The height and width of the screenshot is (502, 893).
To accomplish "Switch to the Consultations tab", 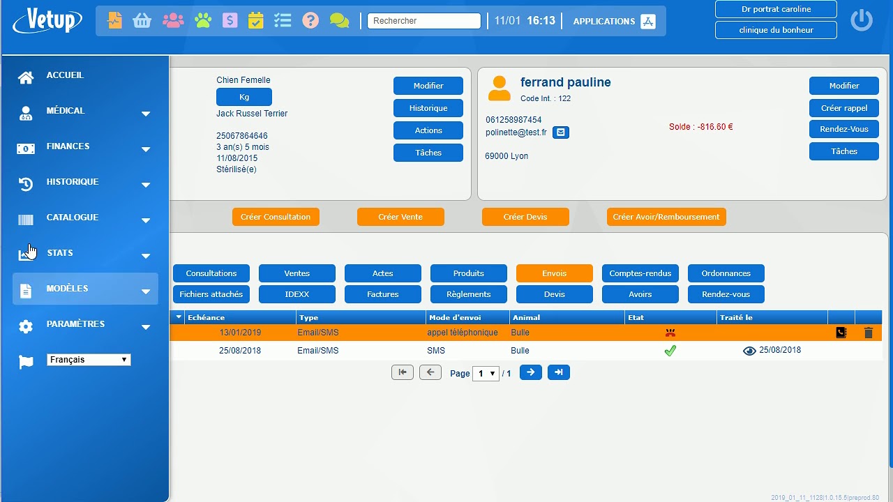I will (211, 273).
